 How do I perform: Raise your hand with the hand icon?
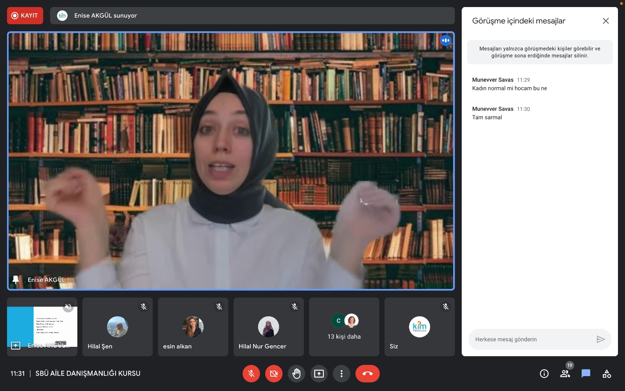[x=296, y=374]
